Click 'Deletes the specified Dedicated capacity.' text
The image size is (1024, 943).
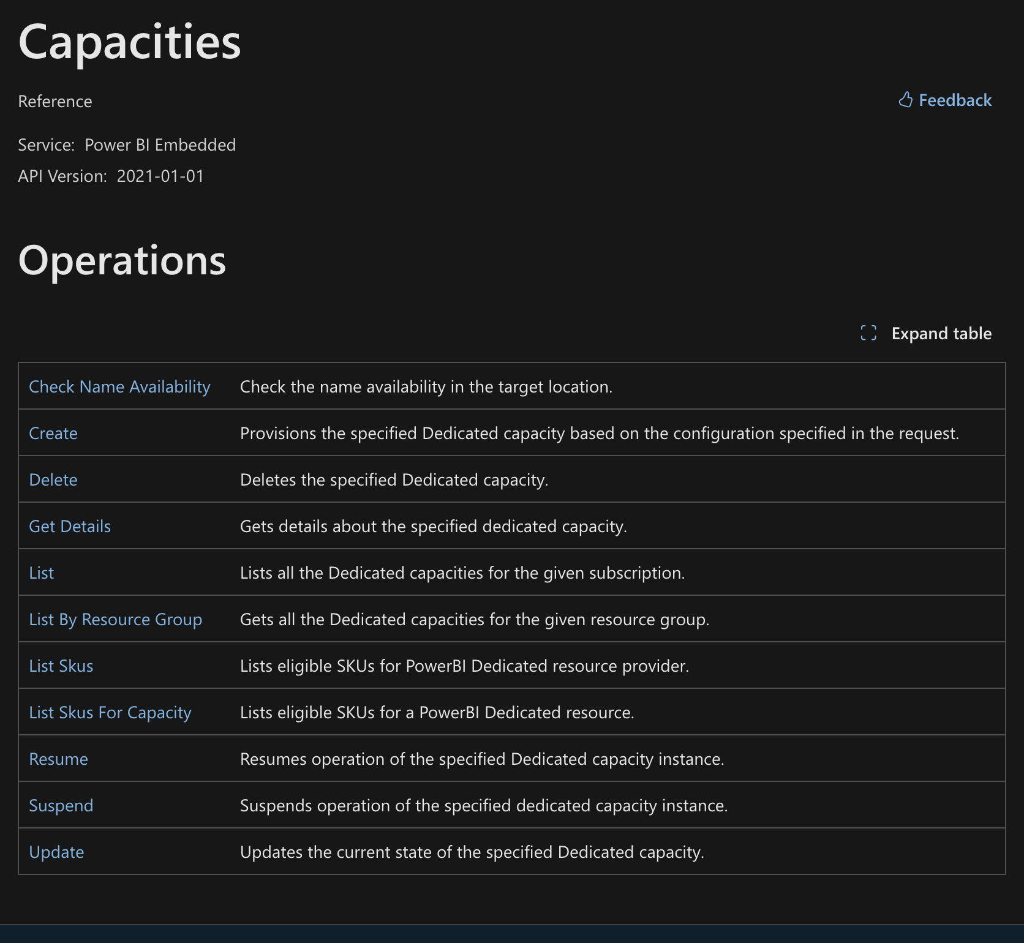[x=394, y=479]
